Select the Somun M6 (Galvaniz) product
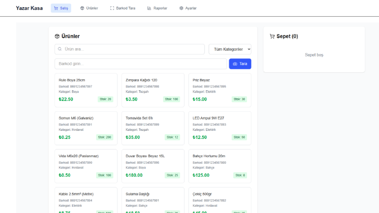 point(86,128)
